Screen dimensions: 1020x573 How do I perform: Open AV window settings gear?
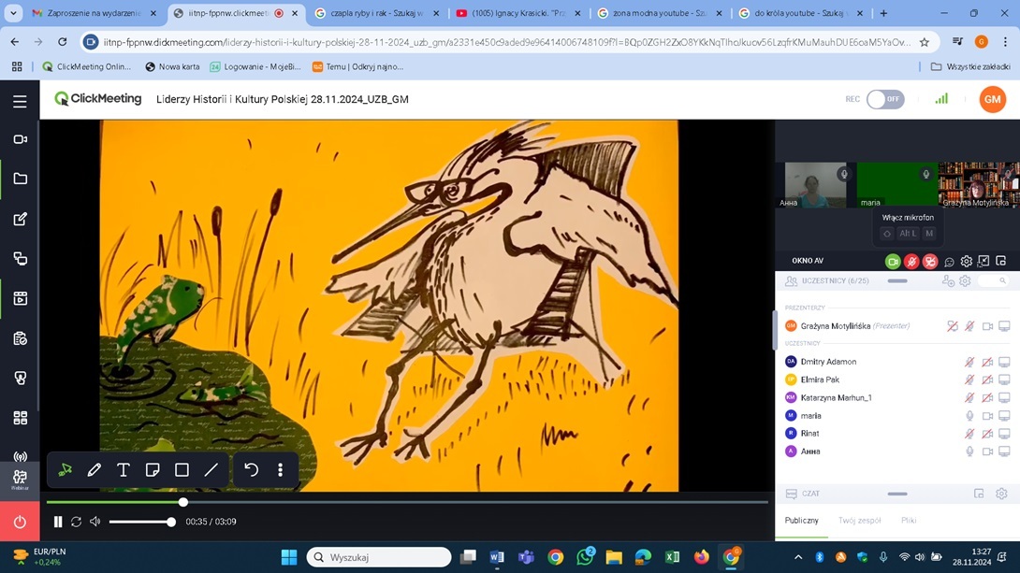(x=966, y=261)
